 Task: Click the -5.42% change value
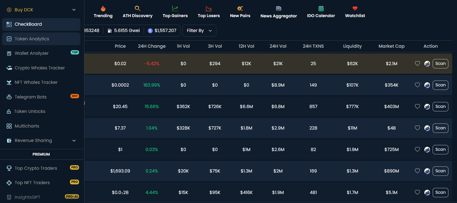pyautogui.click(x=152, y=64)
